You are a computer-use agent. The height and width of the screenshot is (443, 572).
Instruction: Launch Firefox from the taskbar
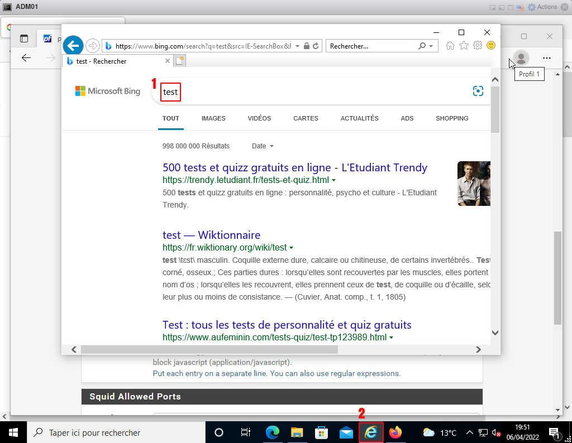click(x=395, y=432)
